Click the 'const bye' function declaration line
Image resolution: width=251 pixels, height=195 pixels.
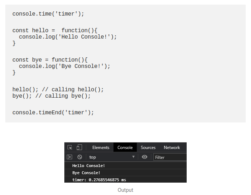[x=50, y=60]
